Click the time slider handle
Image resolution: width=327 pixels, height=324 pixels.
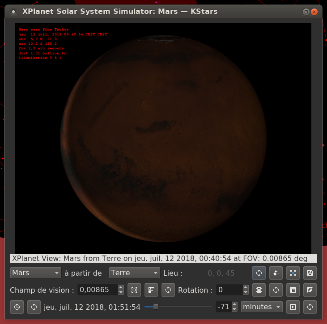(x=156, y=307)
